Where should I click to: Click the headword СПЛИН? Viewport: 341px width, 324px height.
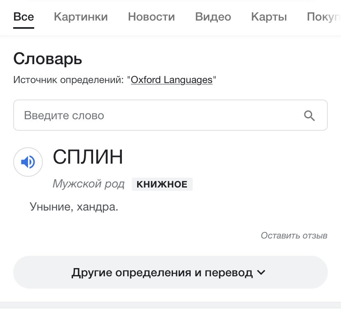tap(88, 157)
